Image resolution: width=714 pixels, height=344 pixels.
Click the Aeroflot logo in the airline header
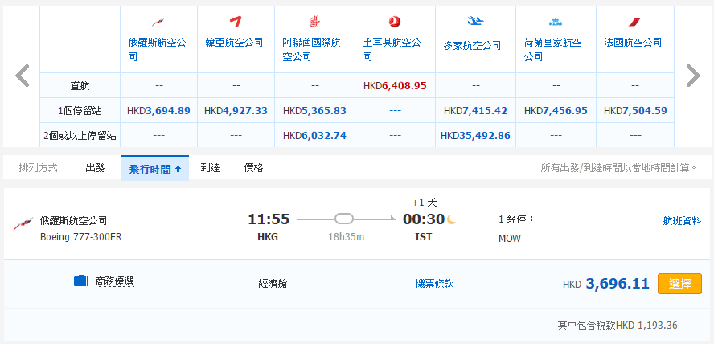pos(158,22)
